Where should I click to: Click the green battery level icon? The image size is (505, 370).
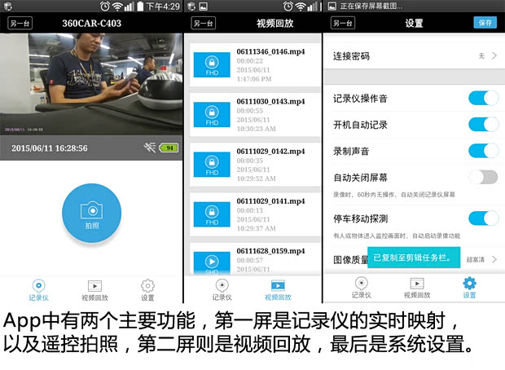pos(169,148)
